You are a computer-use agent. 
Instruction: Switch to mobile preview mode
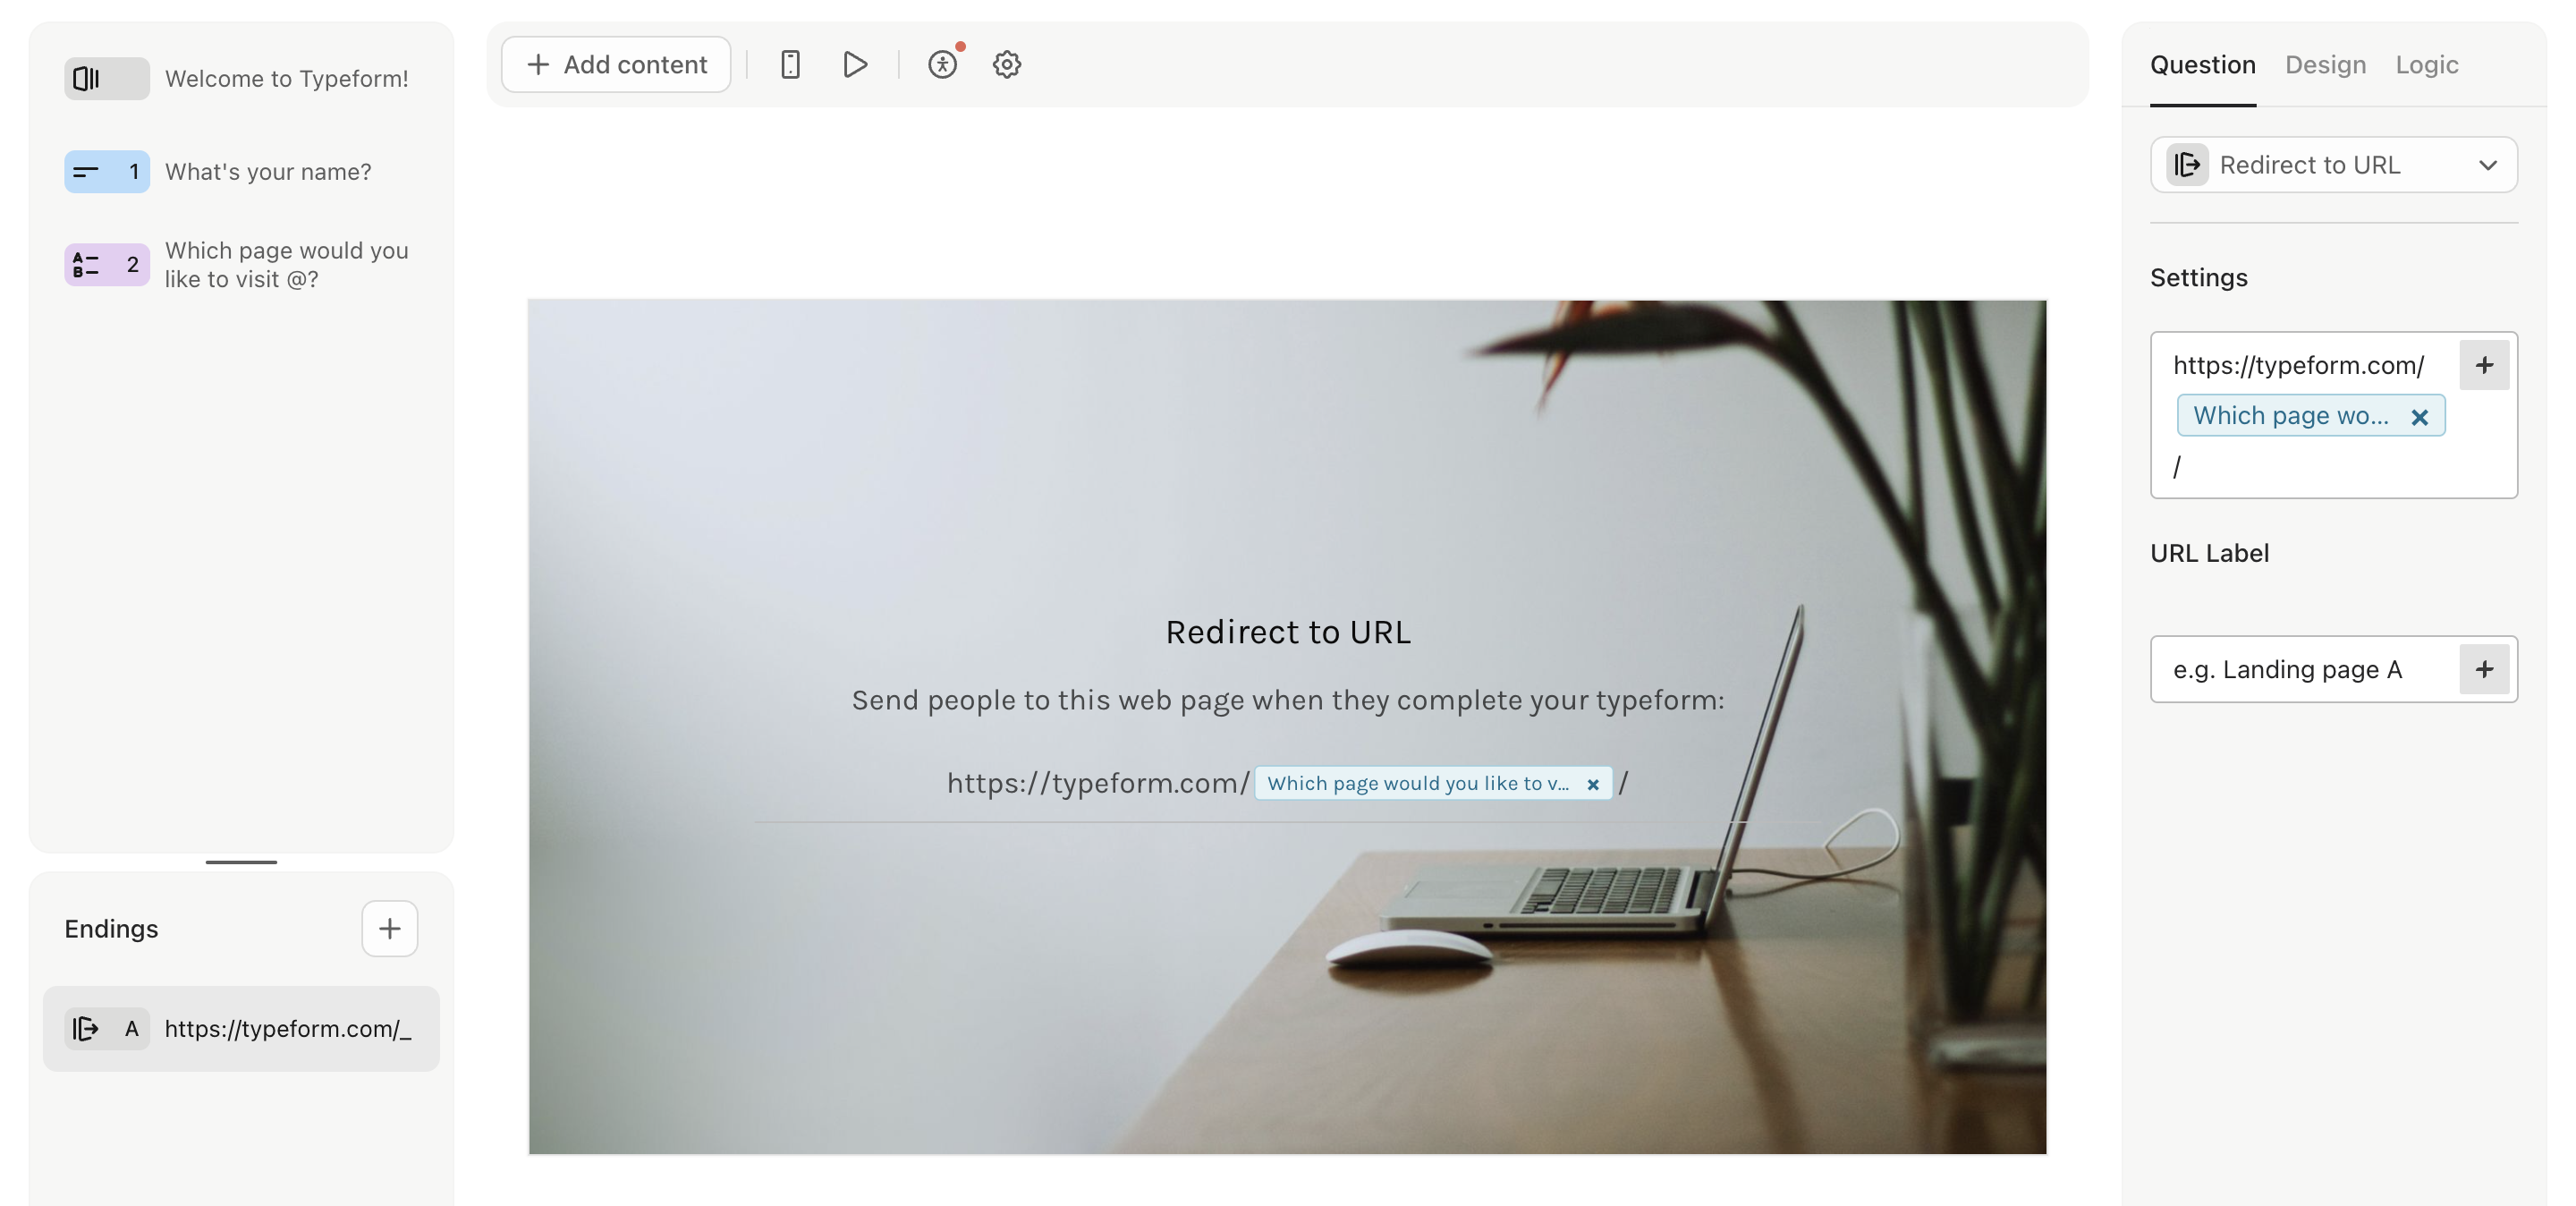click(789, 64)
